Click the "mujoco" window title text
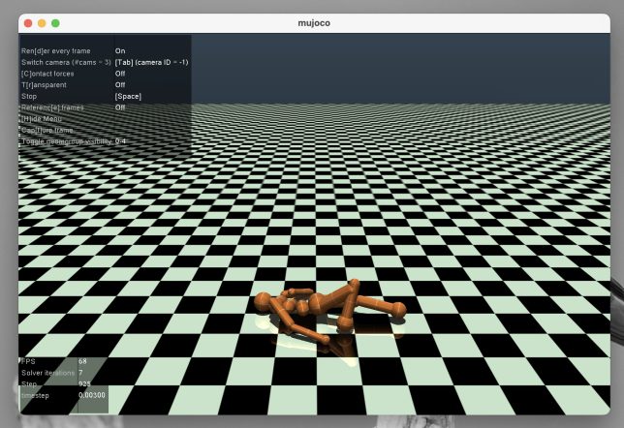624x428 pixels. tap(319, 22)
